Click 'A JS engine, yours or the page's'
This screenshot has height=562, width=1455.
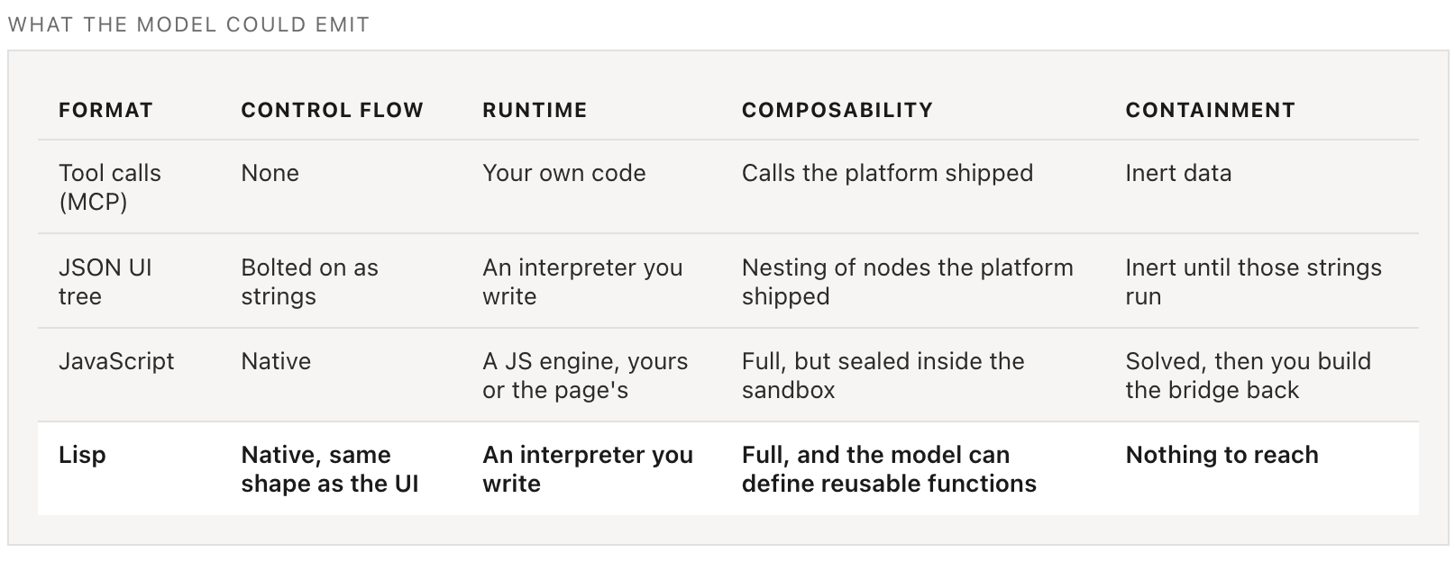click(585, 376)
